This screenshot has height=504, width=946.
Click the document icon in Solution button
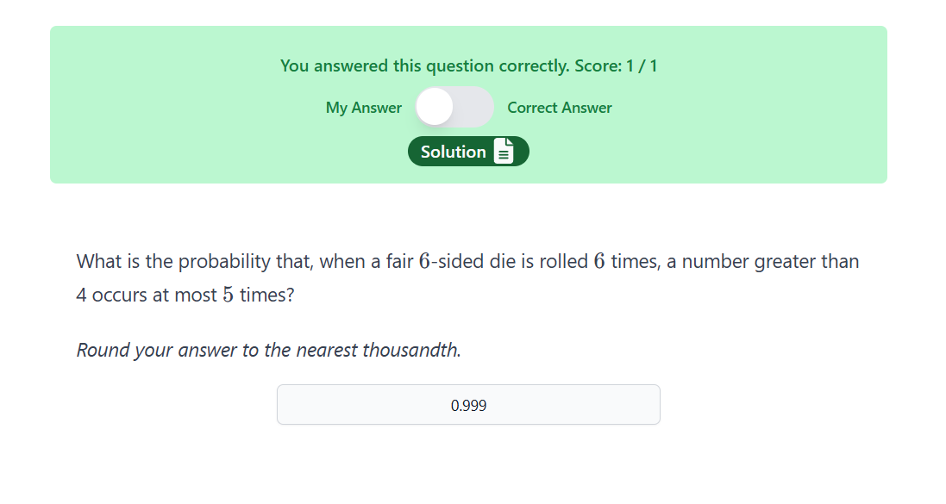pos(503,152)
